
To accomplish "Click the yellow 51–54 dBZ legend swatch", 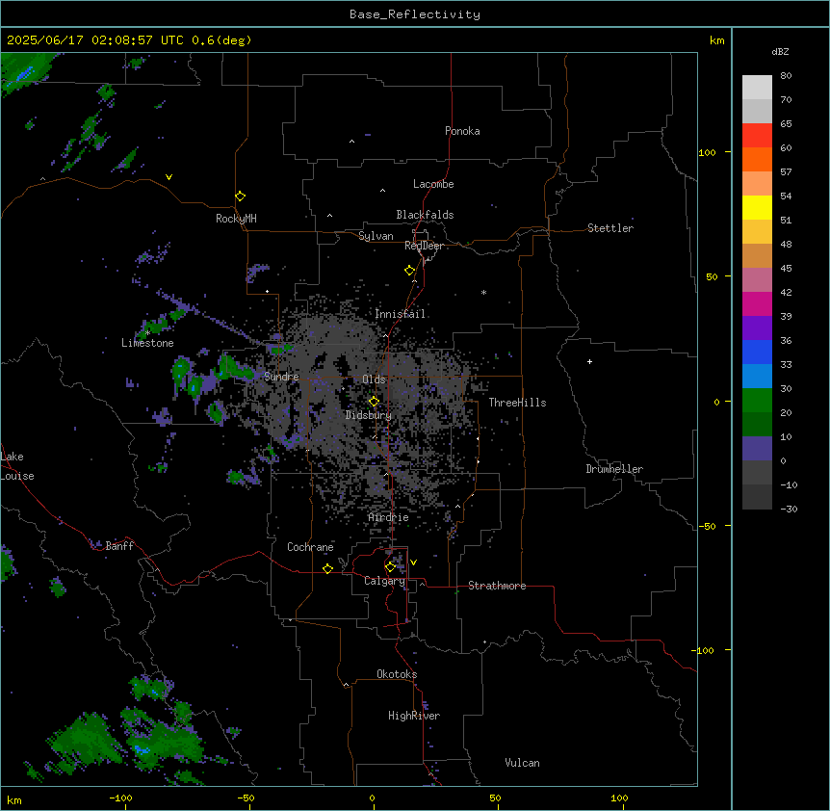I will 757,207.
